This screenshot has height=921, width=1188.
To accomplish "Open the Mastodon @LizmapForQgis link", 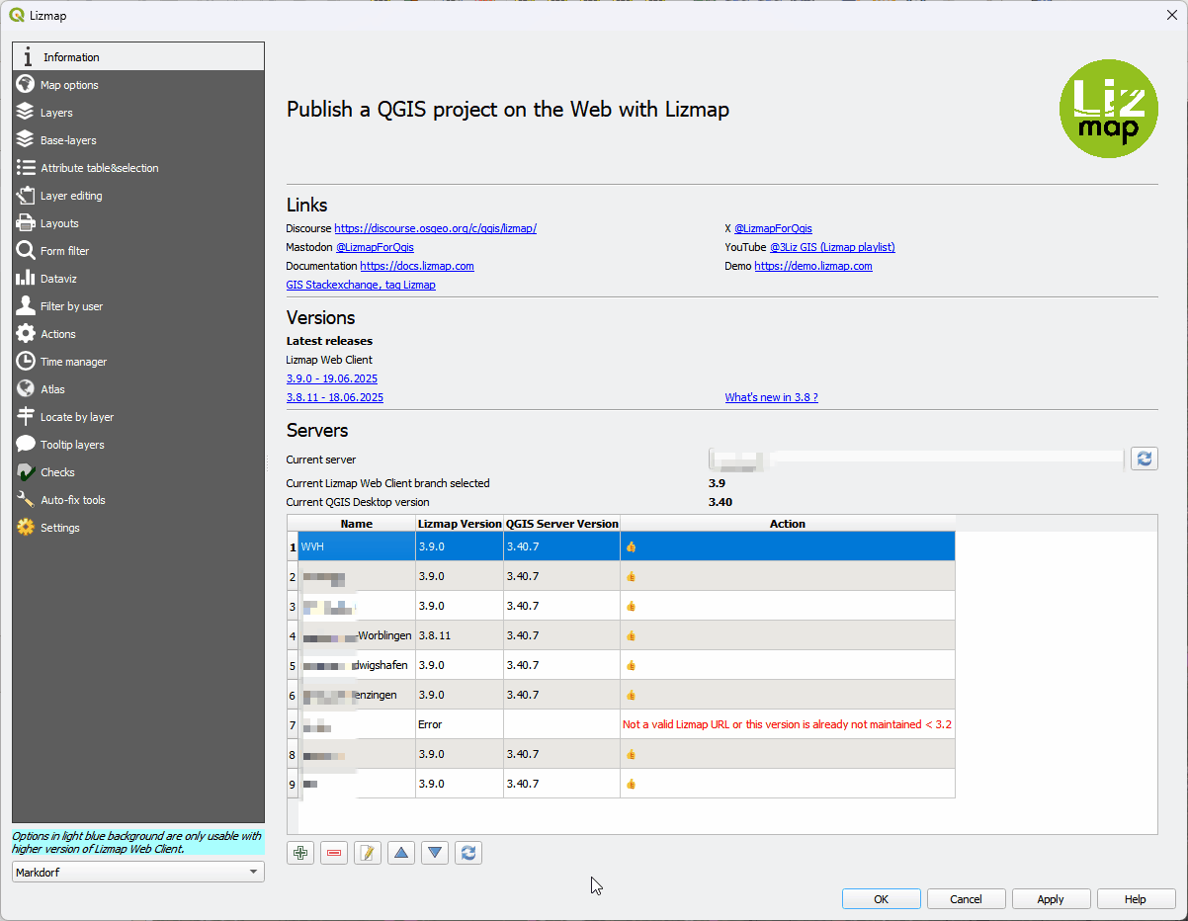I will pyautogui.click(x=375, y=247).
